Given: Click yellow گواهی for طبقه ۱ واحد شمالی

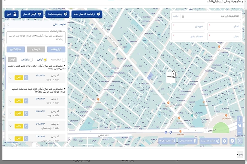Looking at the screenshot, I should [19, 126].
